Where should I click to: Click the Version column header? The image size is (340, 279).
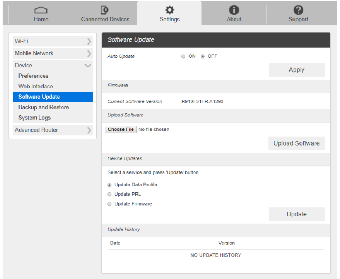(x=226, y=243)
